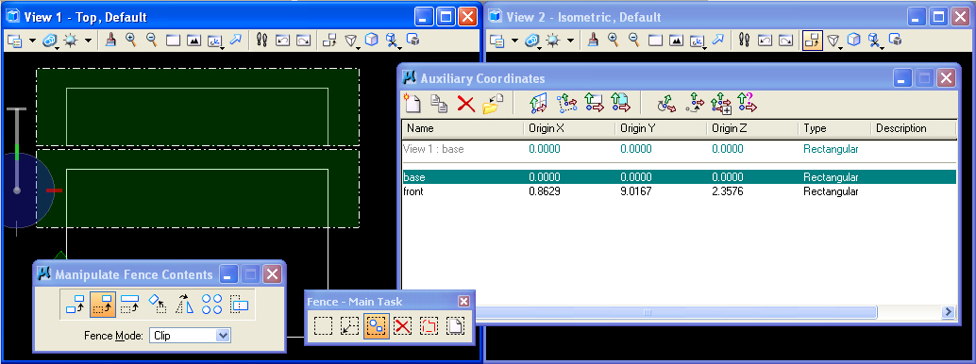
Task: Expand brightness dropdown arrow in View 2
Action: [571, 41]
